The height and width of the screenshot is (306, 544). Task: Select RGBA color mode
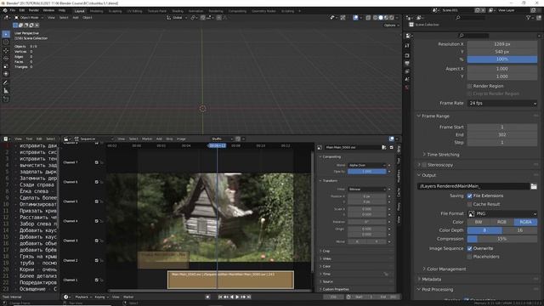[525, 222]
